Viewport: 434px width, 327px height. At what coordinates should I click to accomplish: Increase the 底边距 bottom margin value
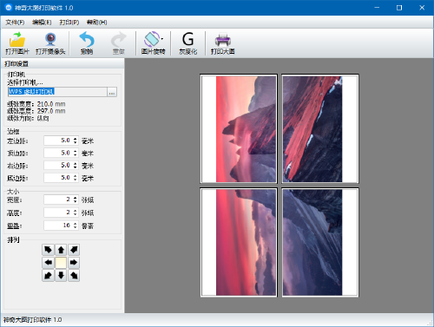tap(76, 176)
